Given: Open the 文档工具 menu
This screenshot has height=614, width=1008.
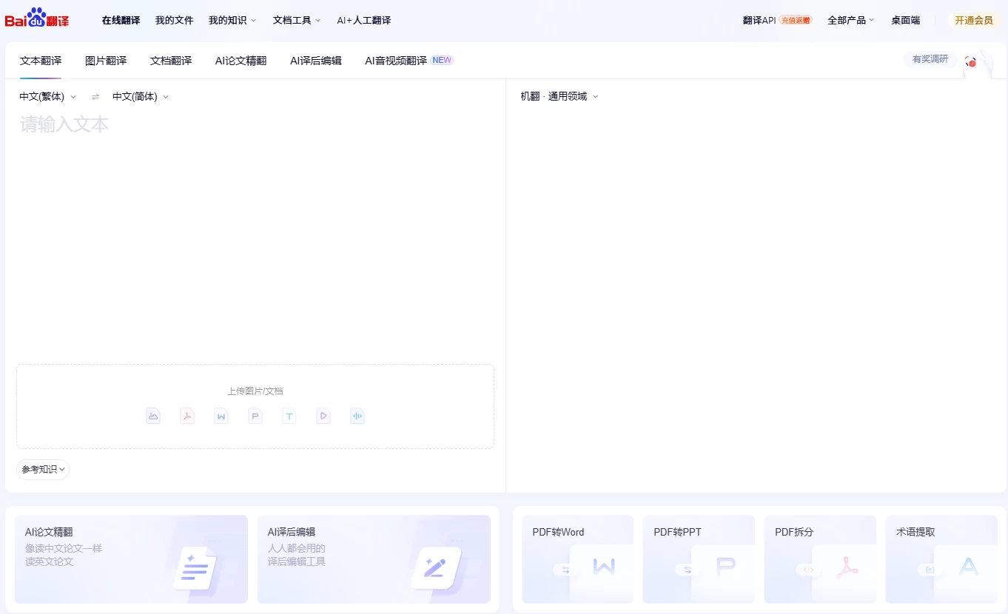Looking at the screenshot, I should 296,20.
